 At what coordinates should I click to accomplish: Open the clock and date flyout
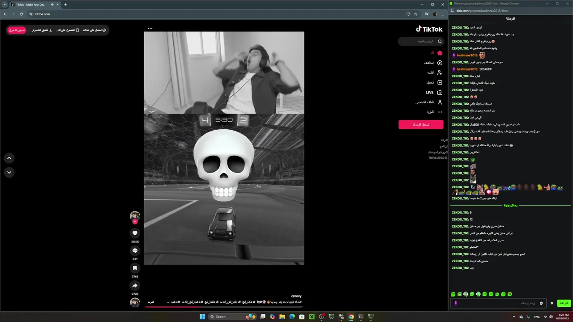(x=562, y=317)
